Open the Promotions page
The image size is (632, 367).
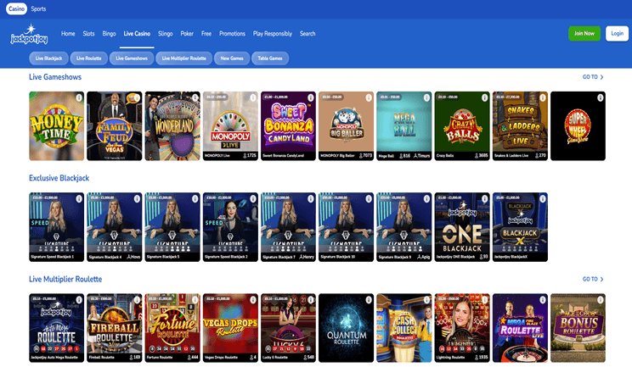click(x=232, y=34)
